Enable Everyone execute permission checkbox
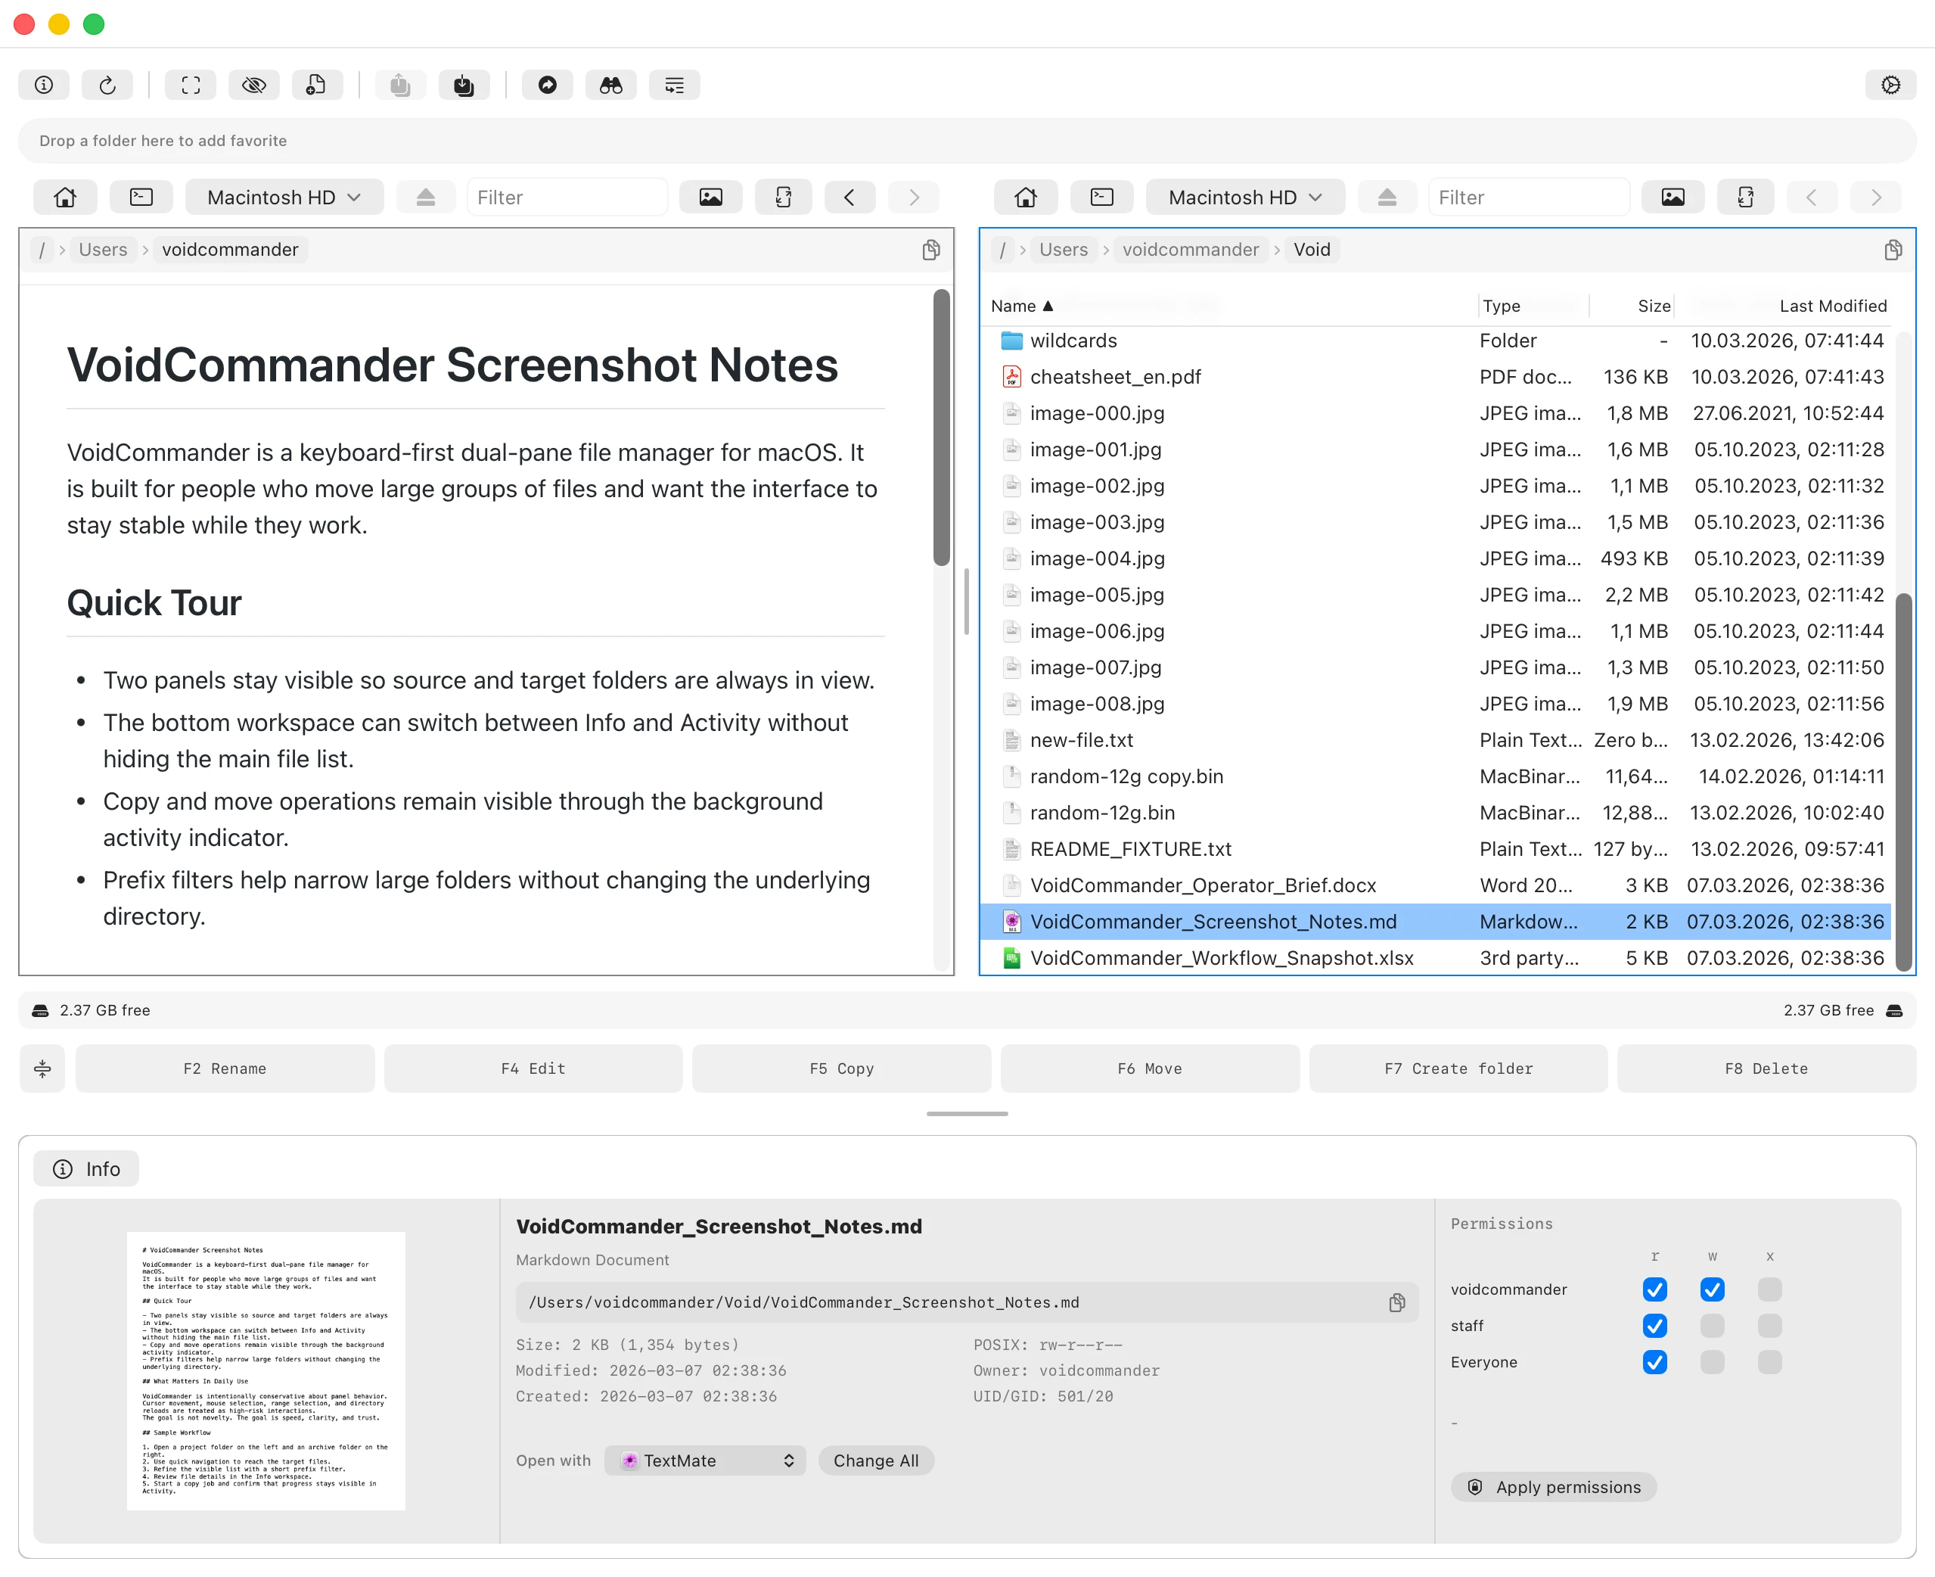 click(1769, 1361)
